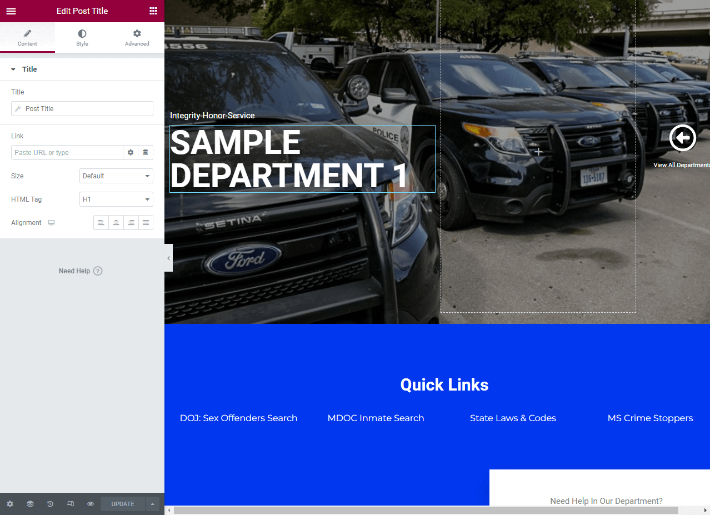
Task: Open page settings gear in bottom bar
Action: coord(10,504)
